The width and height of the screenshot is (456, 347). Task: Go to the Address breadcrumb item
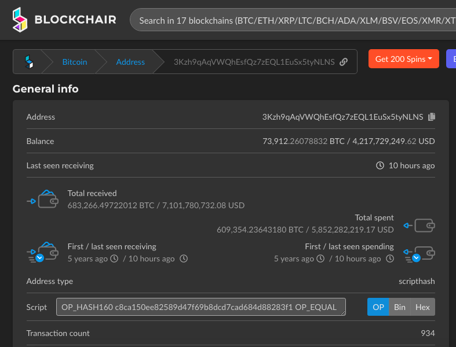click(x=130, y=62)
